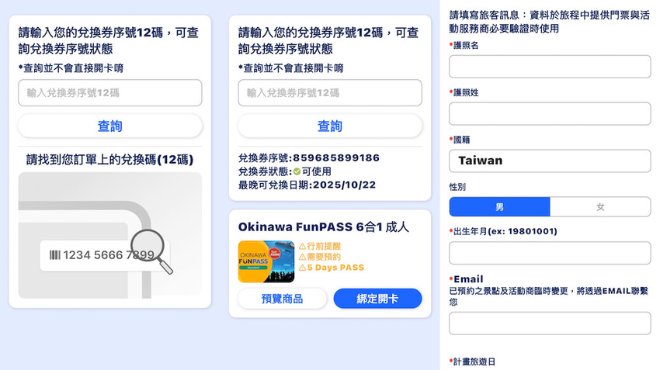Click the barcode icon beside 1234 5666 7899
660x370 pixels.
tap(54, 254)
